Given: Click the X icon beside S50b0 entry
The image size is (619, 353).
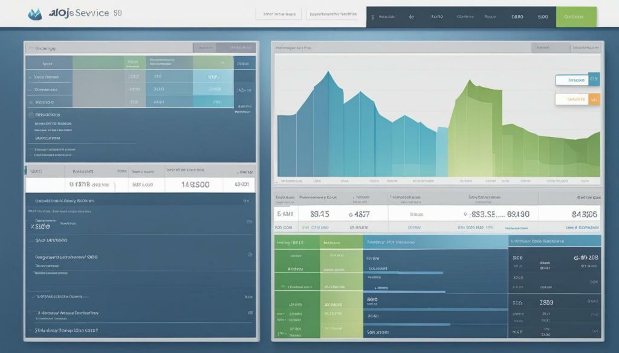Looking at the screenshot, I should (32, 227).
